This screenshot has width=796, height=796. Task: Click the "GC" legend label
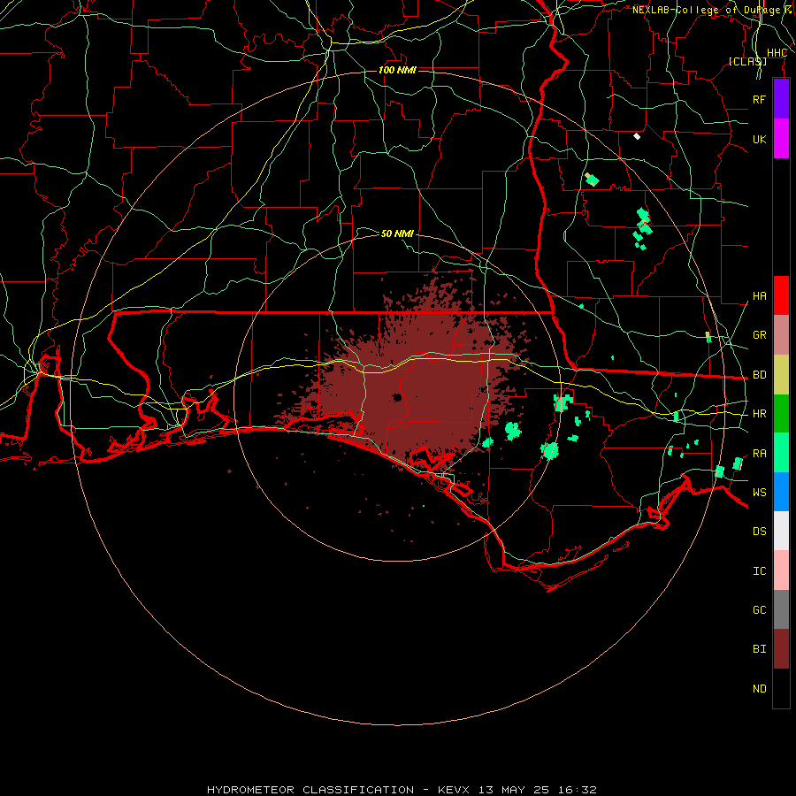pyautogui.click(x=760, y=609)
